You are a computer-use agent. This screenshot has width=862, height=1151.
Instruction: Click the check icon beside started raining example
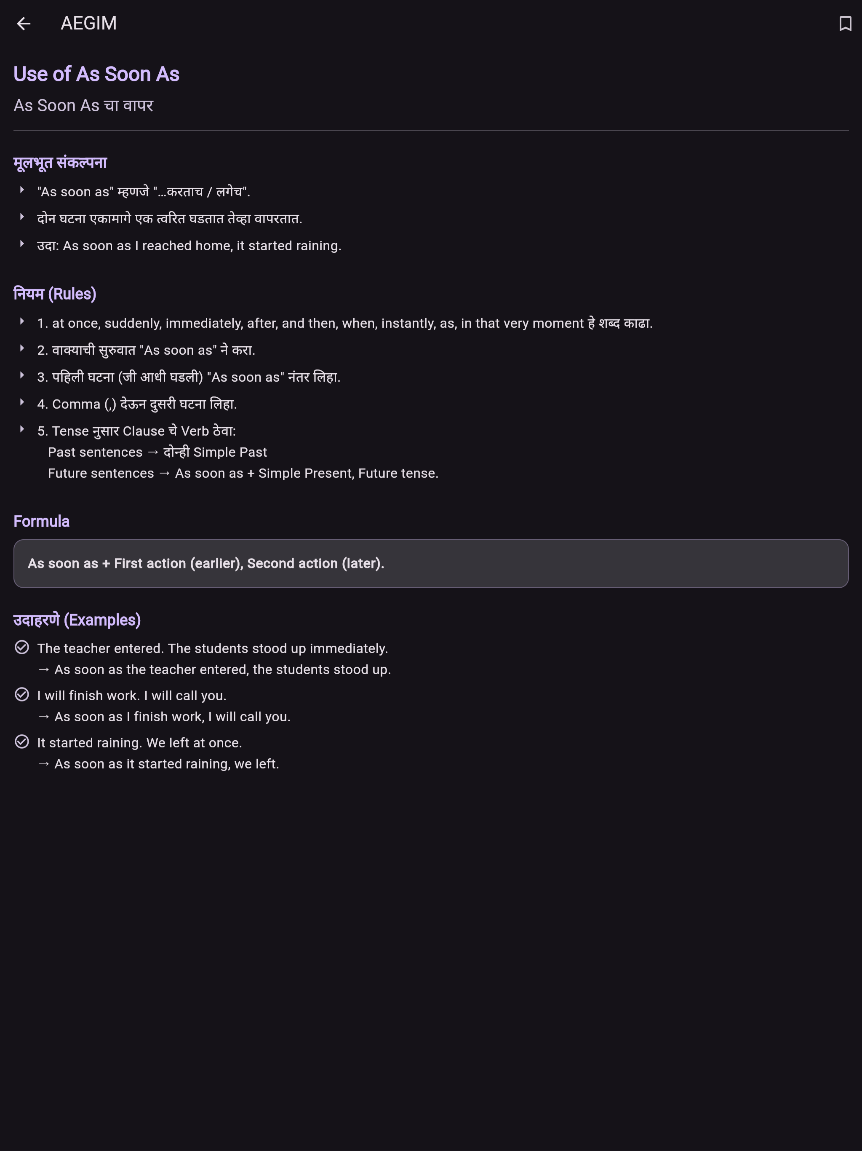(x=22, y=741)
